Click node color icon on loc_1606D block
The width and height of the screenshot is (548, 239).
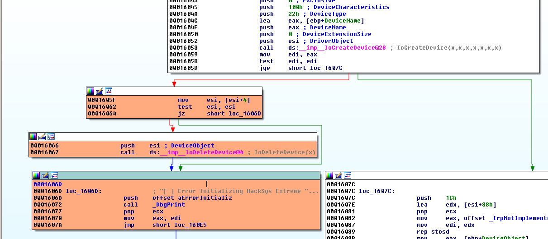36,175
